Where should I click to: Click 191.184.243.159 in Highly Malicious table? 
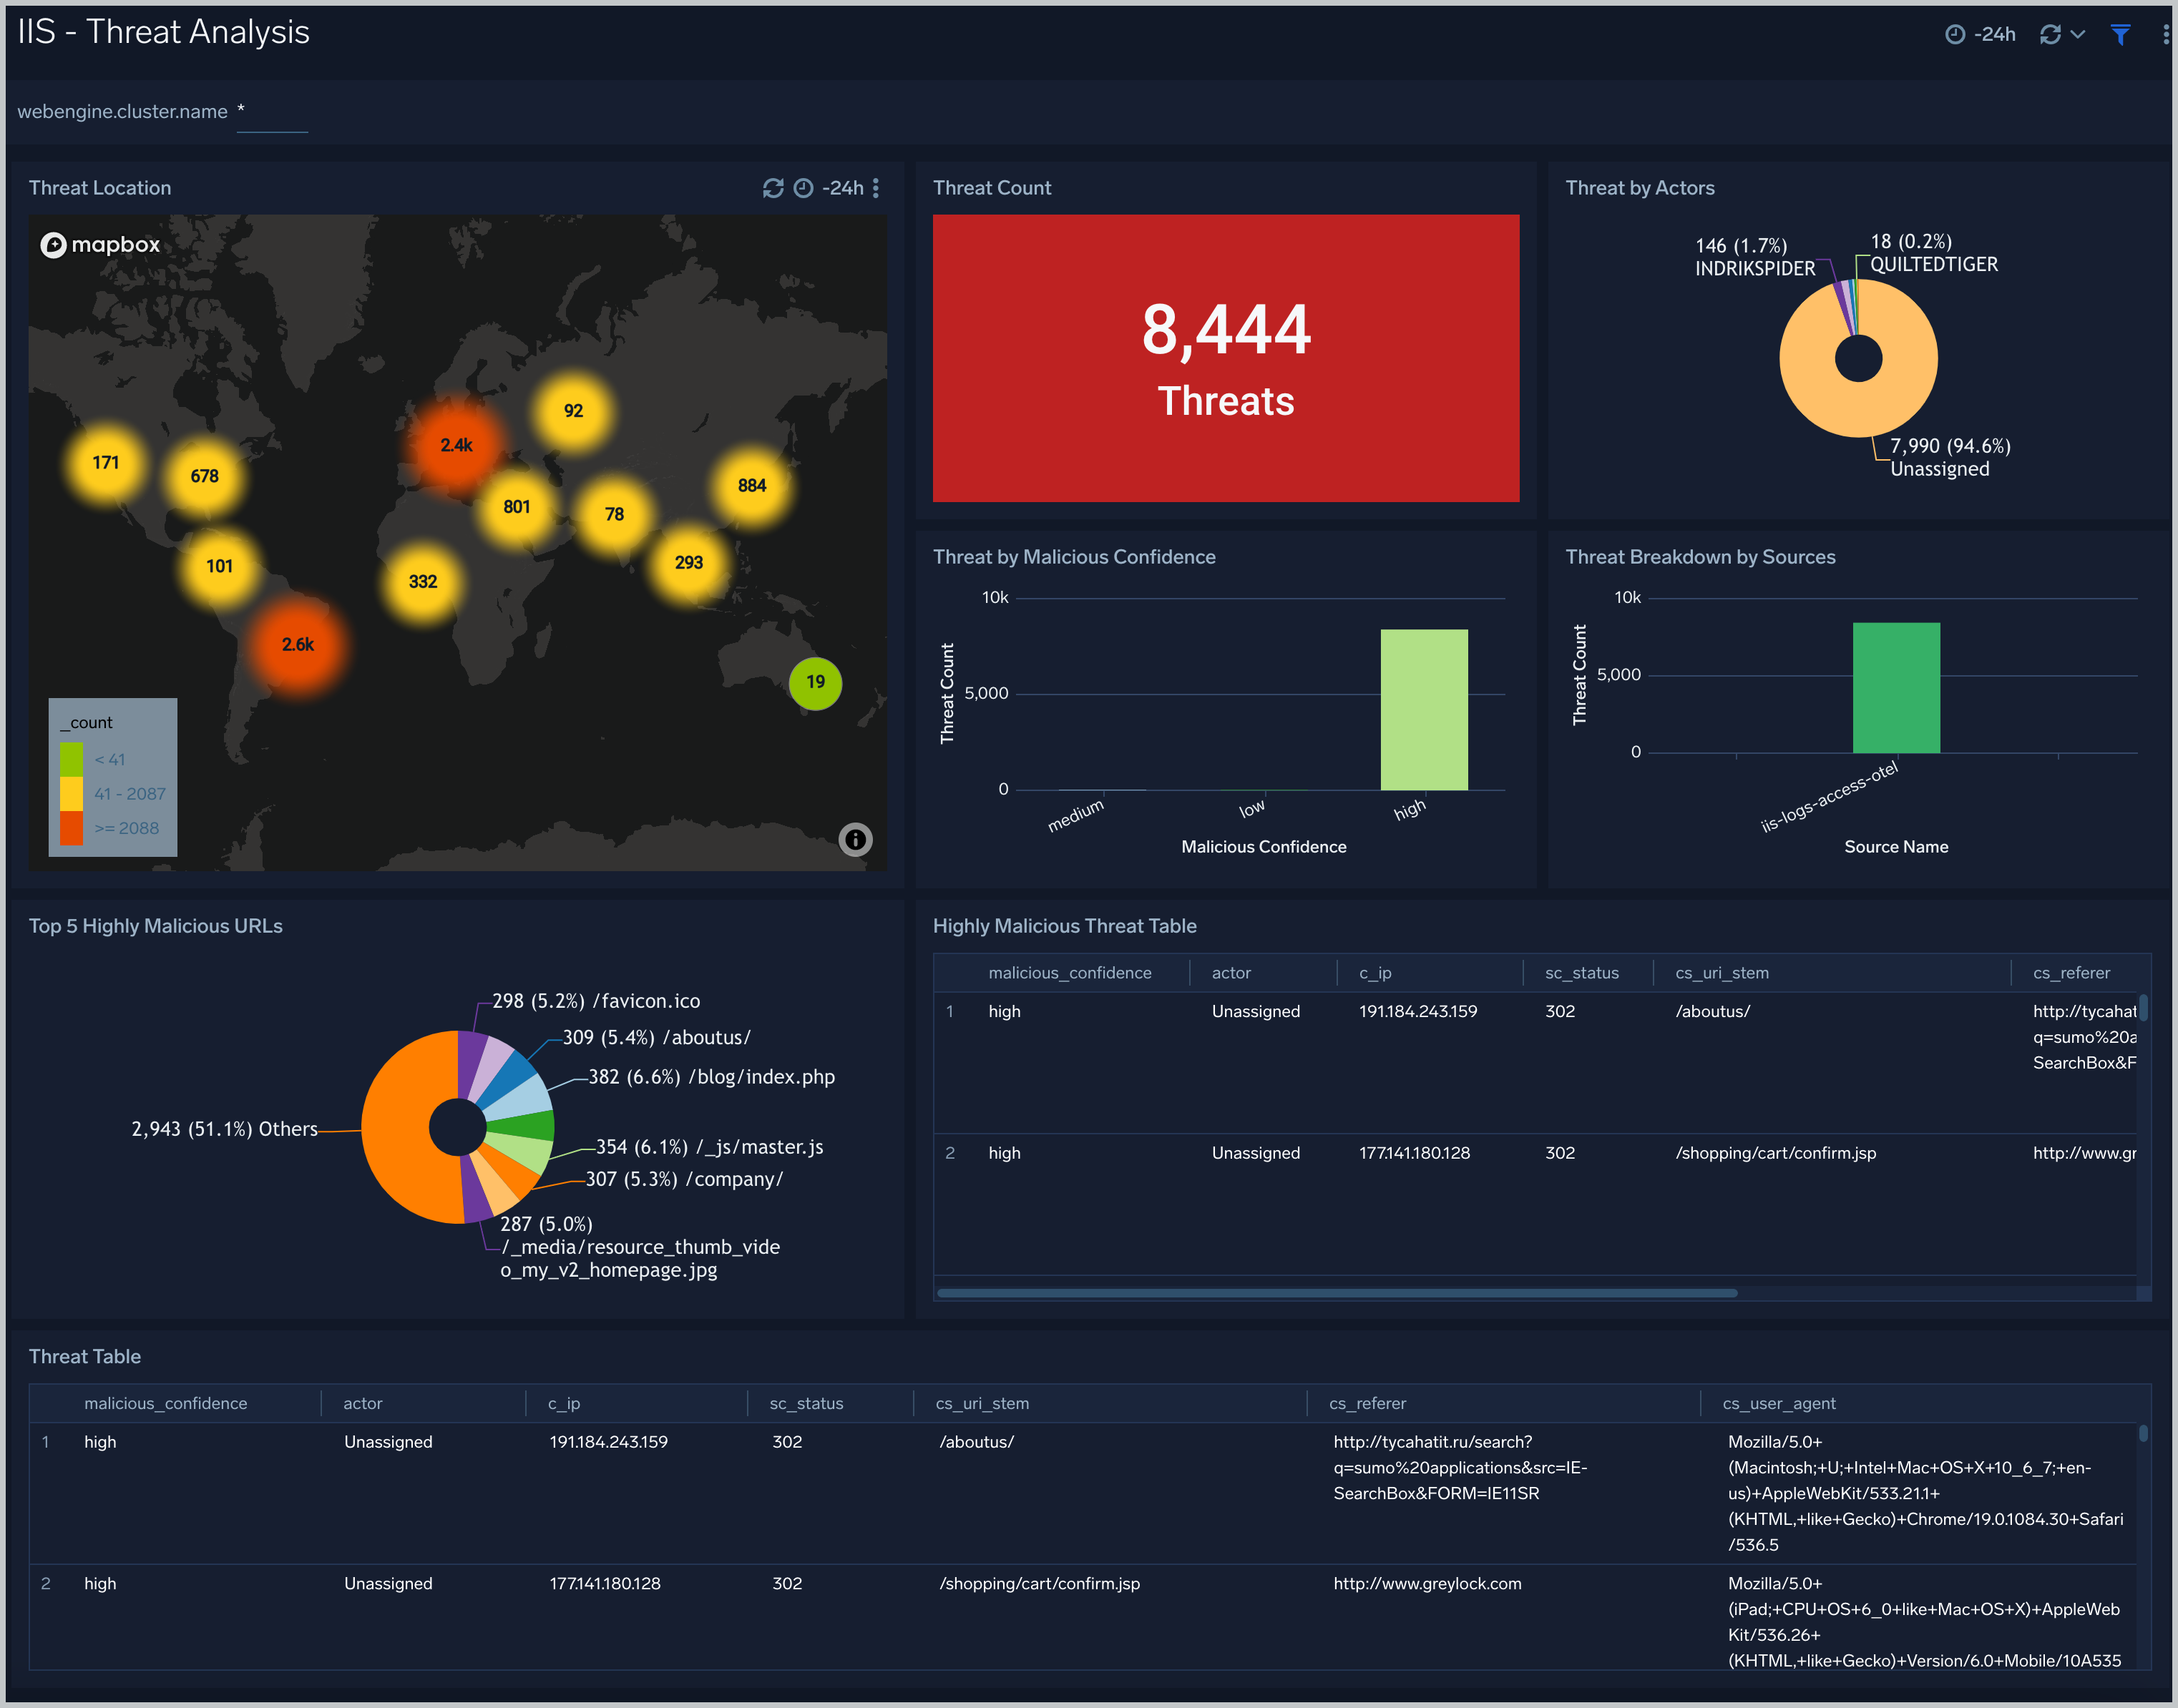click(x=1417, y=1011)
